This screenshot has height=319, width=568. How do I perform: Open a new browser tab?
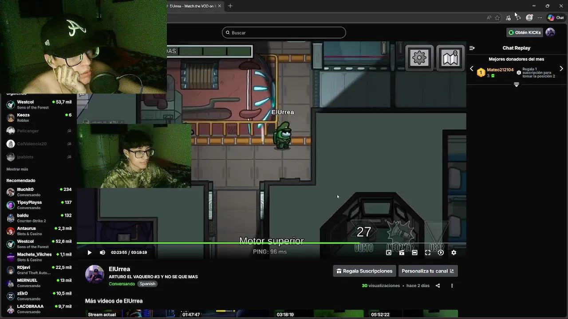(230, 6)
